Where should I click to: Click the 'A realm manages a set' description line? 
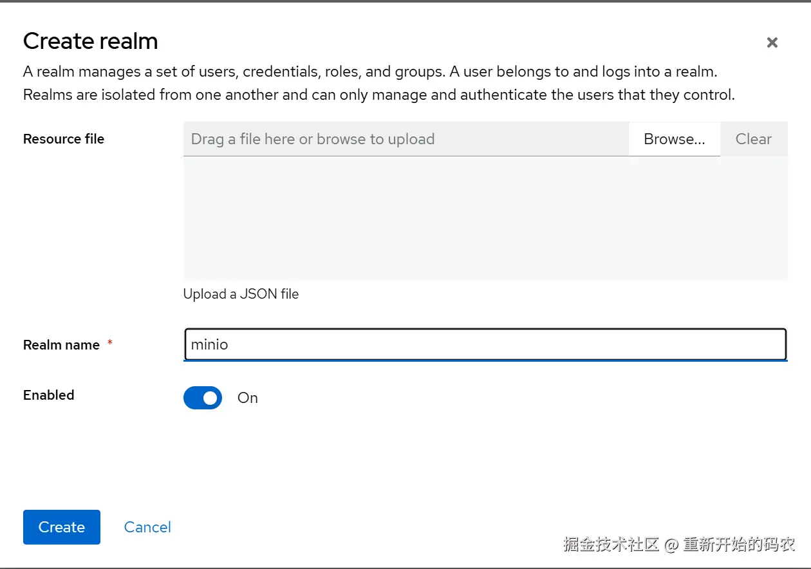click(370, 71)
